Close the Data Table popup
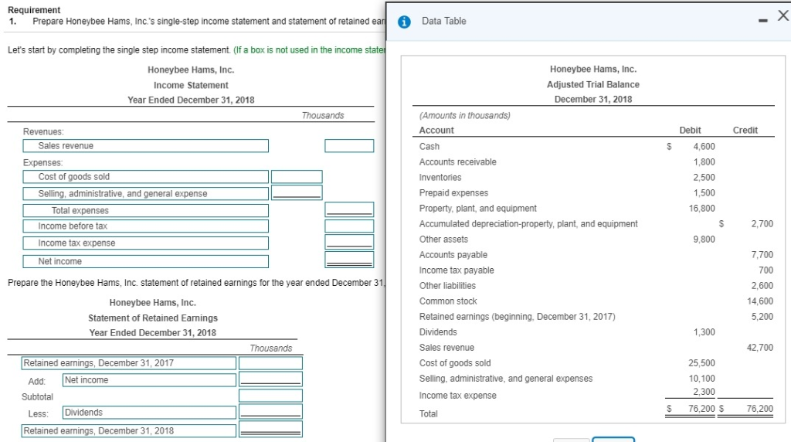Screen dimensions: 791x442 point(783,15)
